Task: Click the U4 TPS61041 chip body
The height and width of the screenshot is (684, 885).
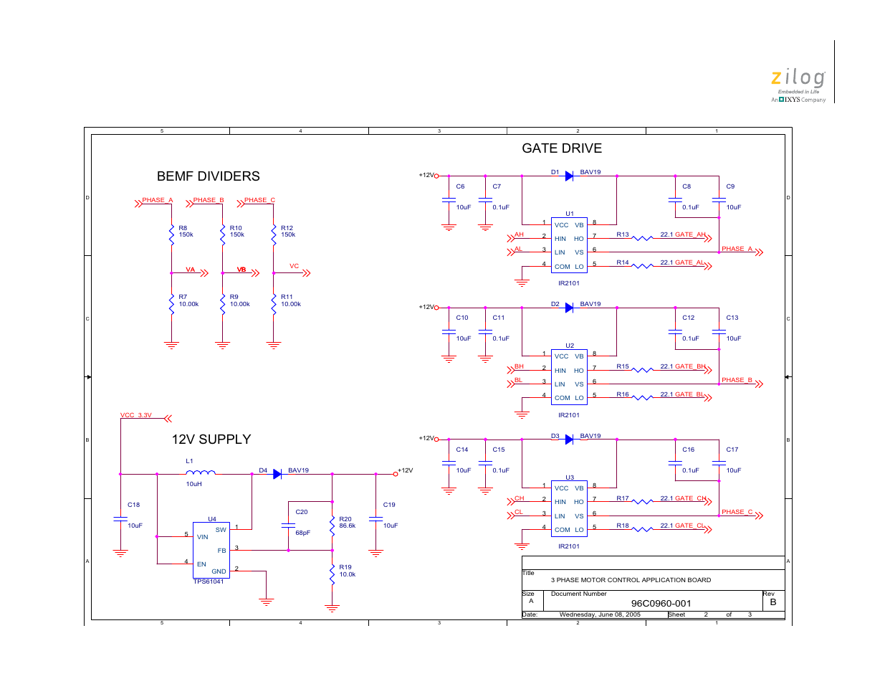Action: click(x=211, y=550)
